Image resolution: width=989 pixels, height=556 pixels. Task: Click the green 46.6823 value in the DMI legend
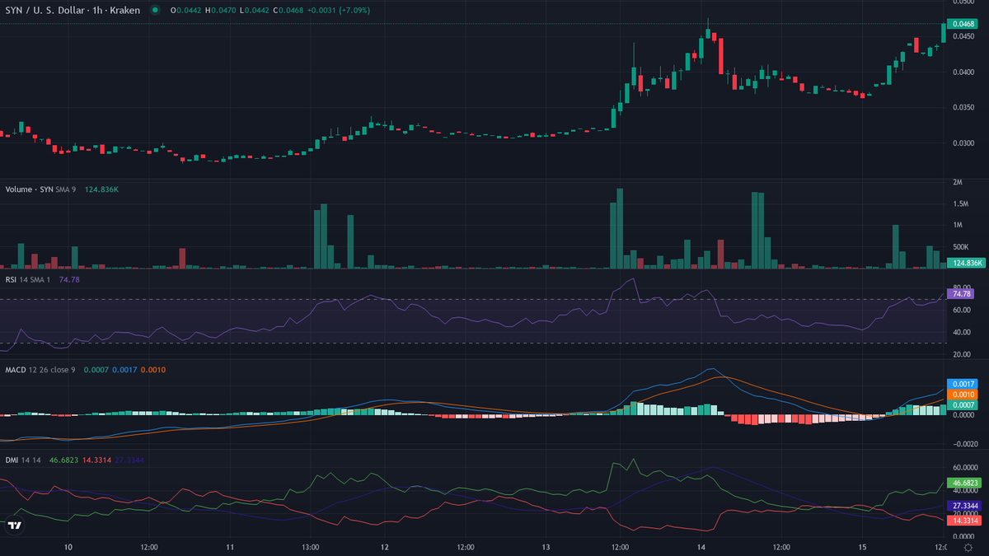click(x=63, y=460)
